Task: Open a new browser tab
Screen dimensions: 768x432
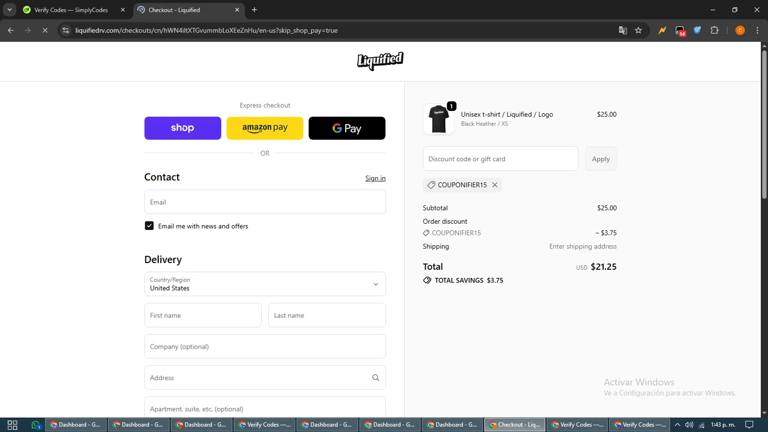Action: (x=254, y=10)
